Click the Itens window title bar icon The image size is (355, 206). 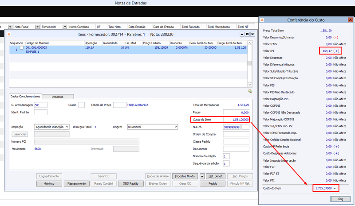[9, 34]
